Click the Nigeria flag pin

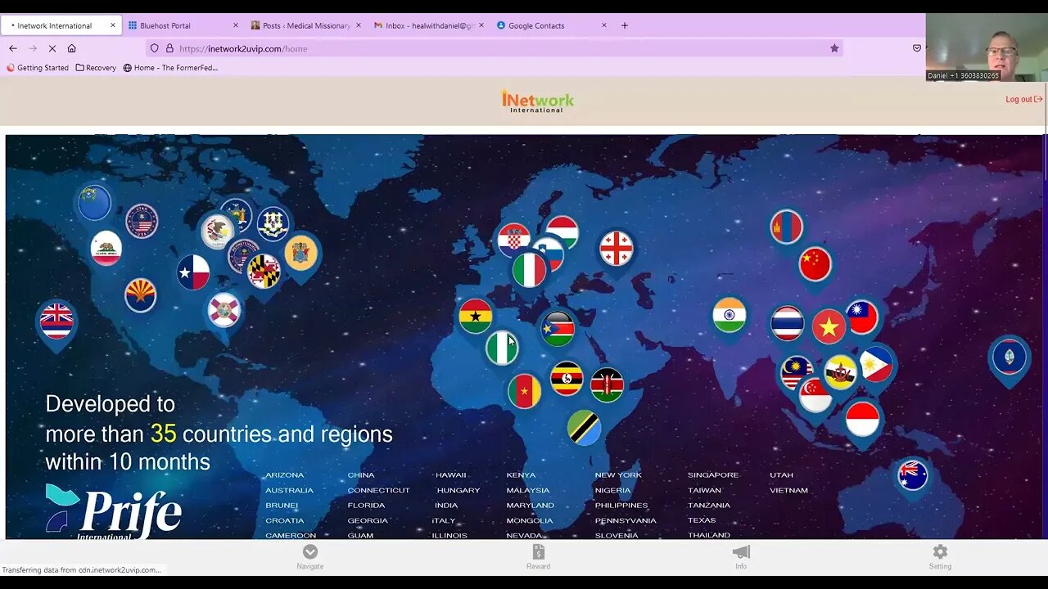click(501, 348)
